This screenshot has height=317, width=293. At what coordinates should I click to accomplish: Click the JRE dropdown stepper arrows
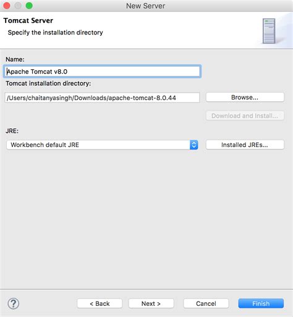[193, 145]
